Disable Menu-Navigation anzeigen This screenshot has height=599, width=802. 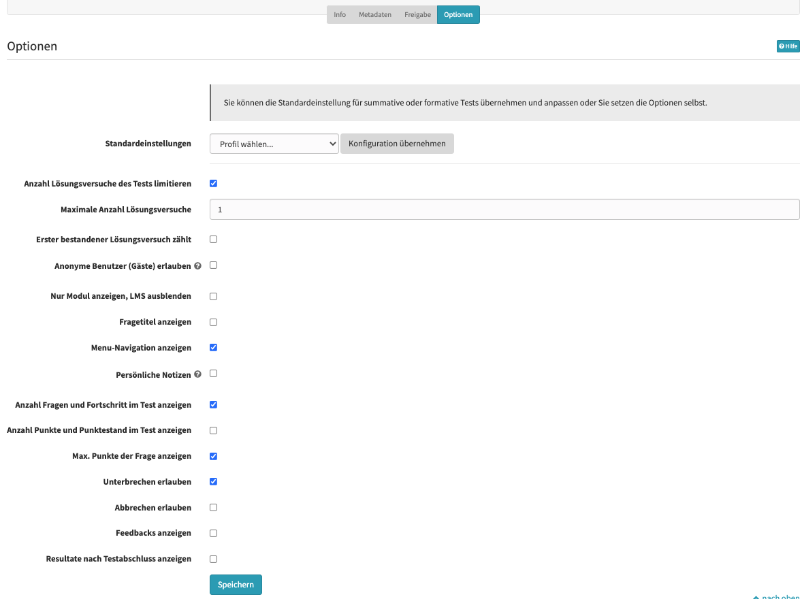(213, 347)
